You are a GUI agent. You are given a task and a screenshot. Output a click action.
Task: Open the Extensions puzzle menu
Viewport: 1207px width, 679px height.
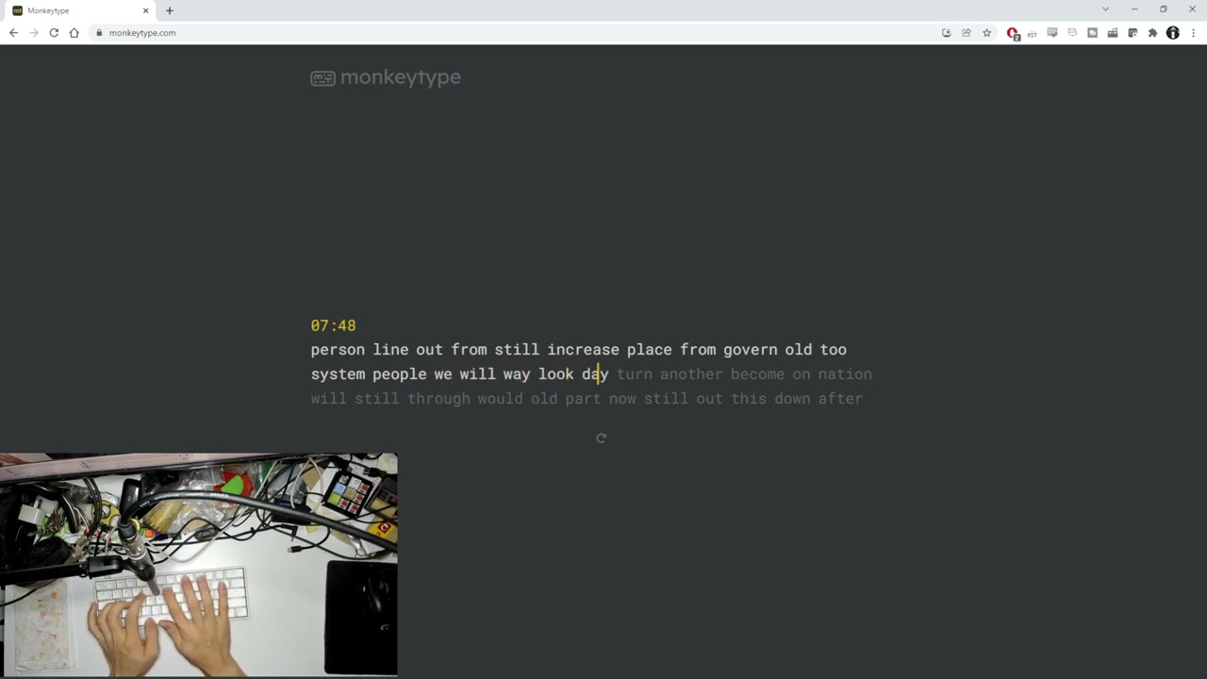click(x=1152, y=33)
